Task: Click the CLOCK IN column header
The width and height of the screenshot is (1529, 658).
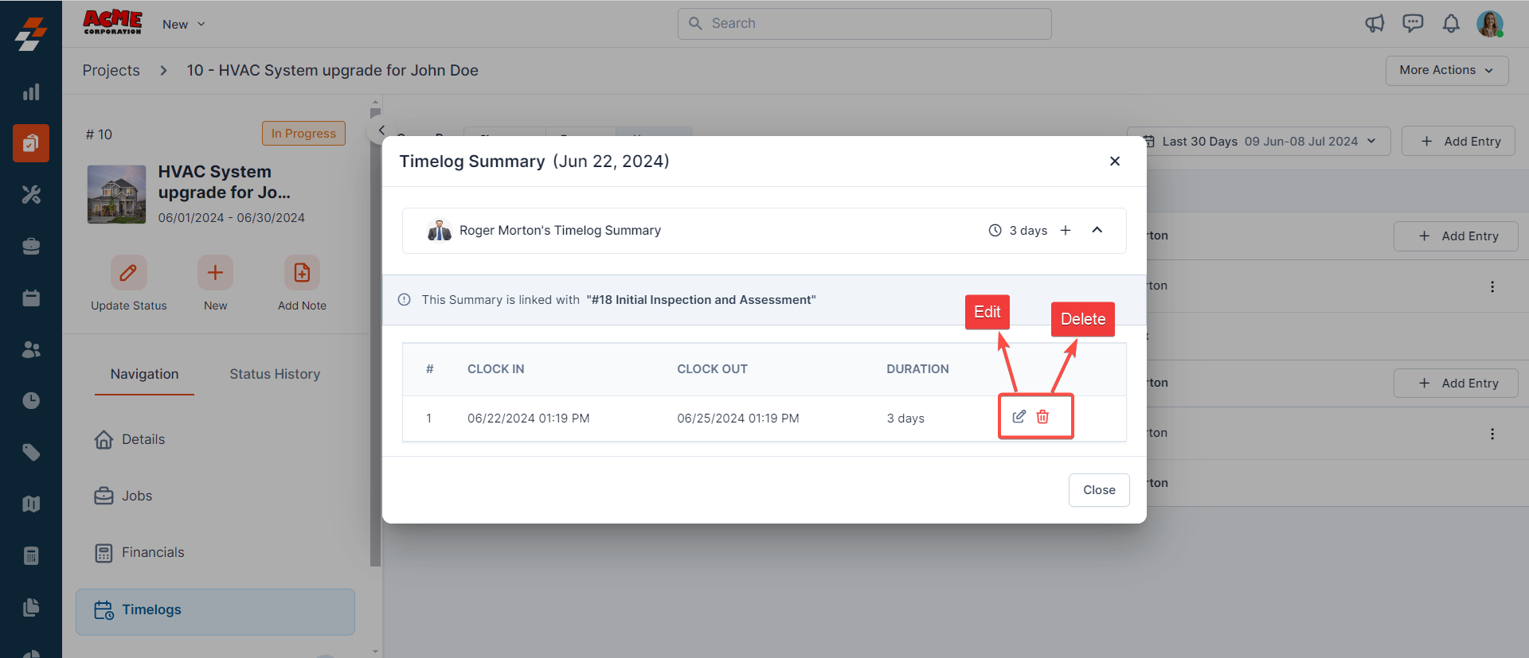Action: pos(495,369)
